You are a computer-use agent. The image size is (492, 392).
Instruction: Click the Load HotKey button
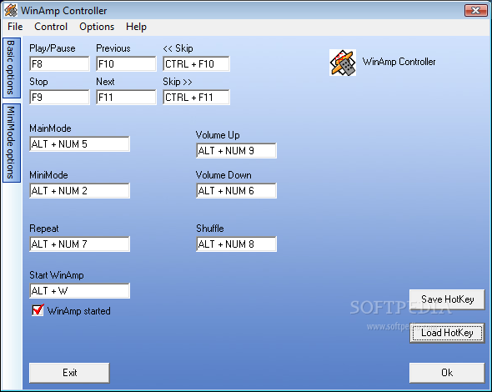tap(447, 333)
